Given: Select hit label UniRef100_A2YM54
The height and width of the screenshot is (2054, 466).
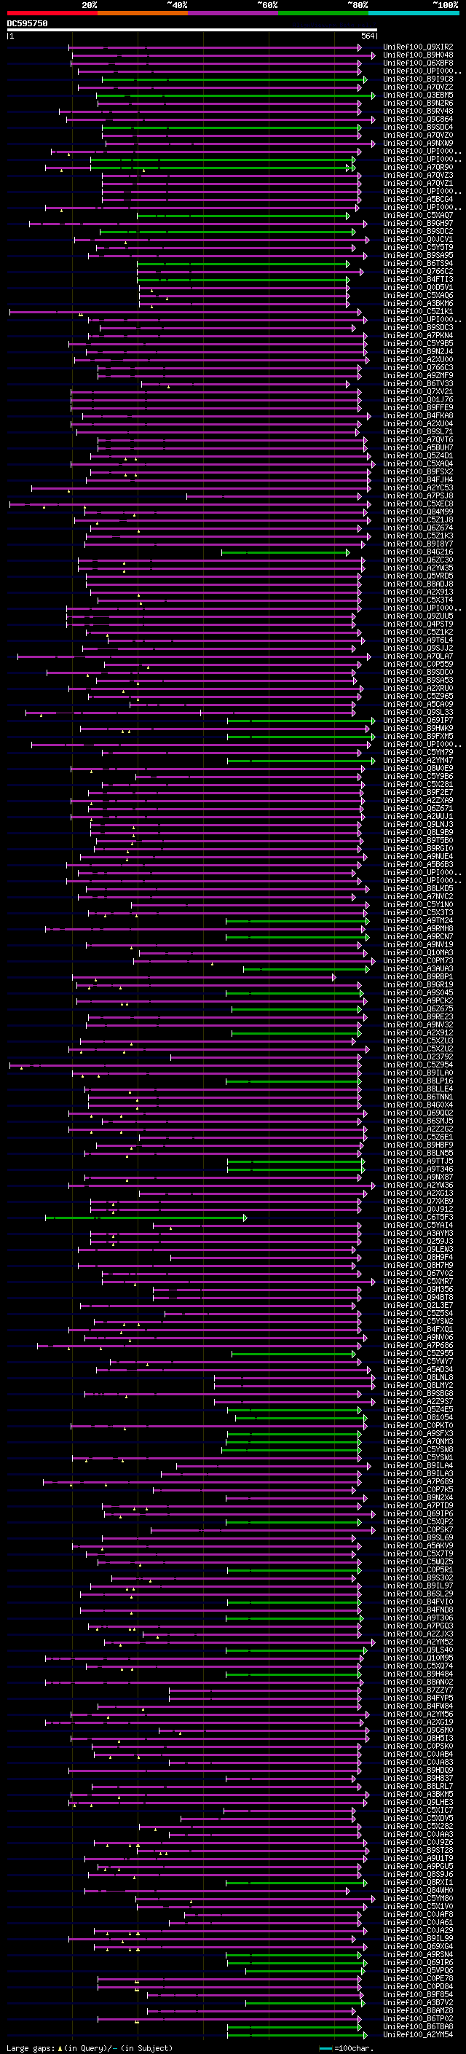Looking at the screenshot, I should (x=418, y=2034).
